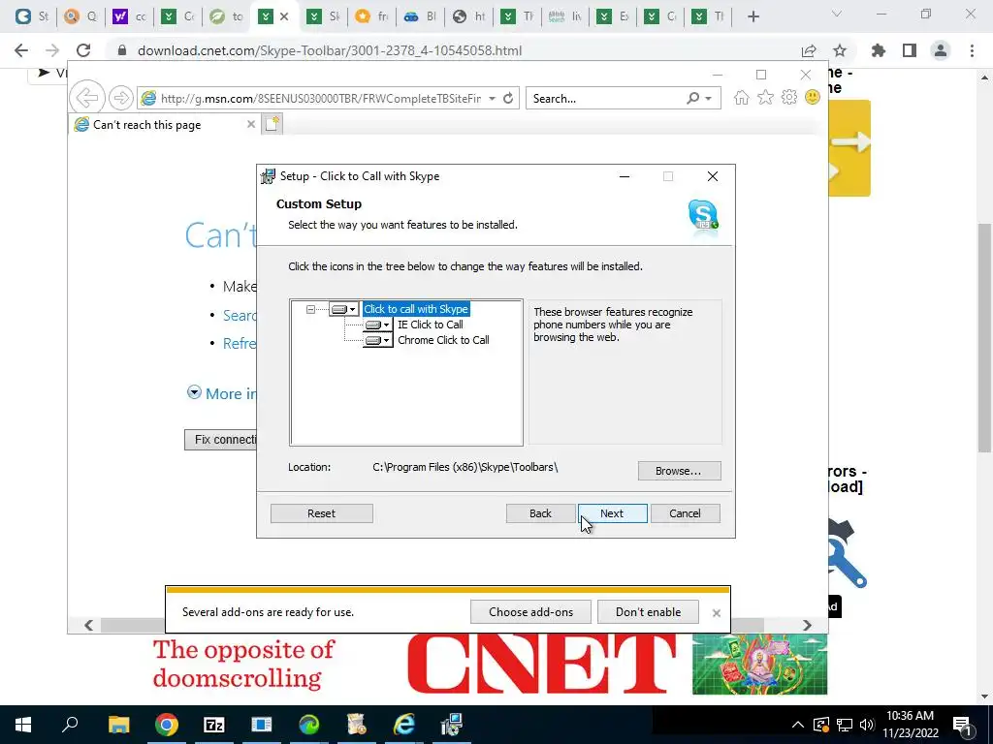993x744 pixels.
Task: Close the active Chrome tab
Action: [284, 17]
